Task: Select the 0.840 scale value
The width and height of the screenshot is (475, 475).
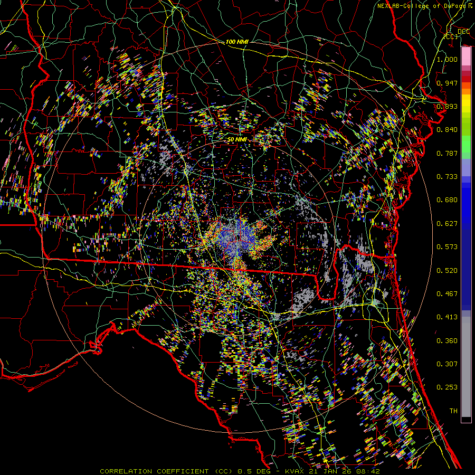Action: pyautogui.click(x=447, y=130)
